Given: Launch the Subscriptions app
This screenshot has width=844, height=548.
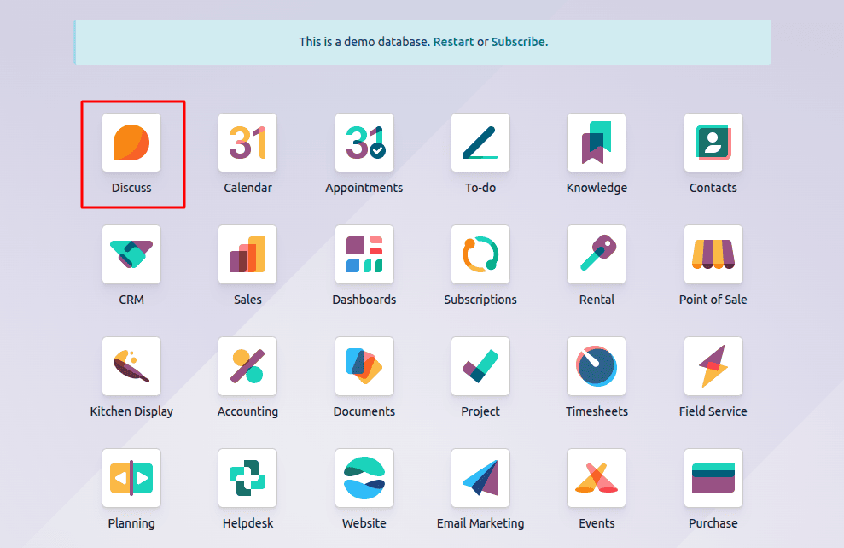Looking at the screenshot, I should pyautogui.click(x=480, y=254).
